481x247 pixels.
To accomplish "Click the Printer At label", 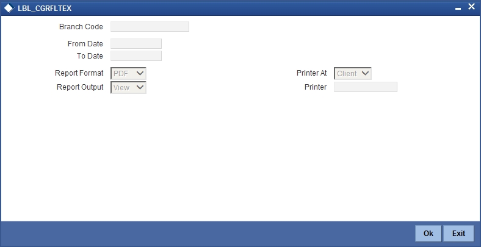I will [x=312, y=73].
